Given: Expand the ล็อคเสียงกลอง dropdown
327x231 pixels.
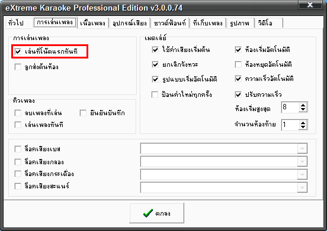Looking at the screenshot, I should 302,161.
